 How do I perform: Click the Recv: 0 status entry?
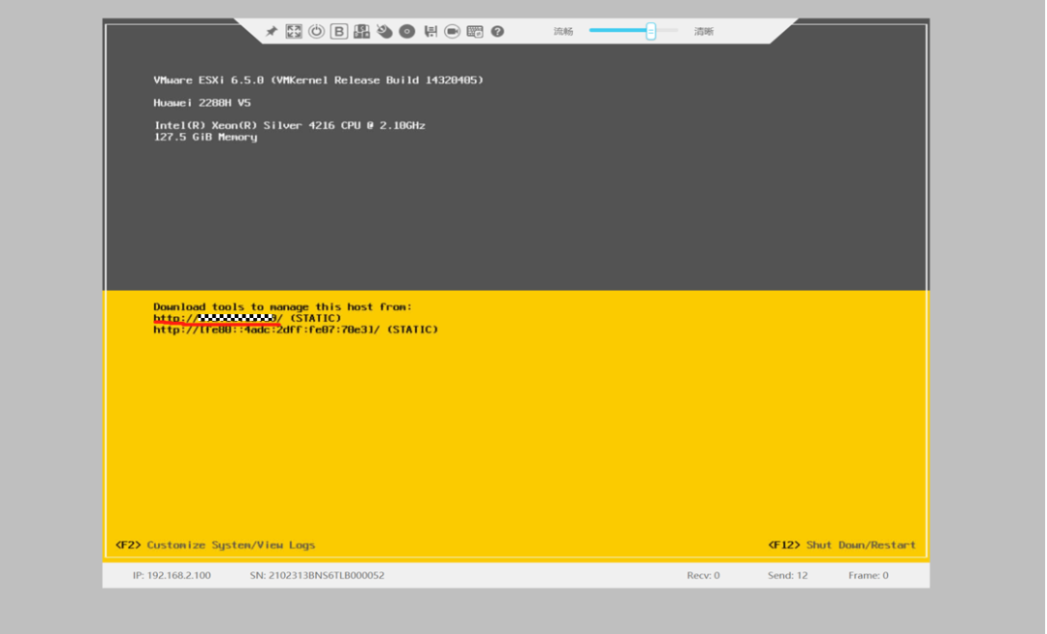pyautogui.click(x=703, y=575)
